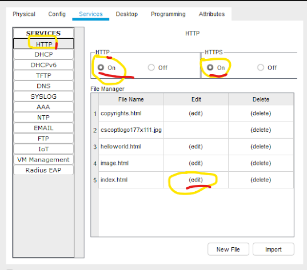Select the SYSLOG service

[43, 96]
